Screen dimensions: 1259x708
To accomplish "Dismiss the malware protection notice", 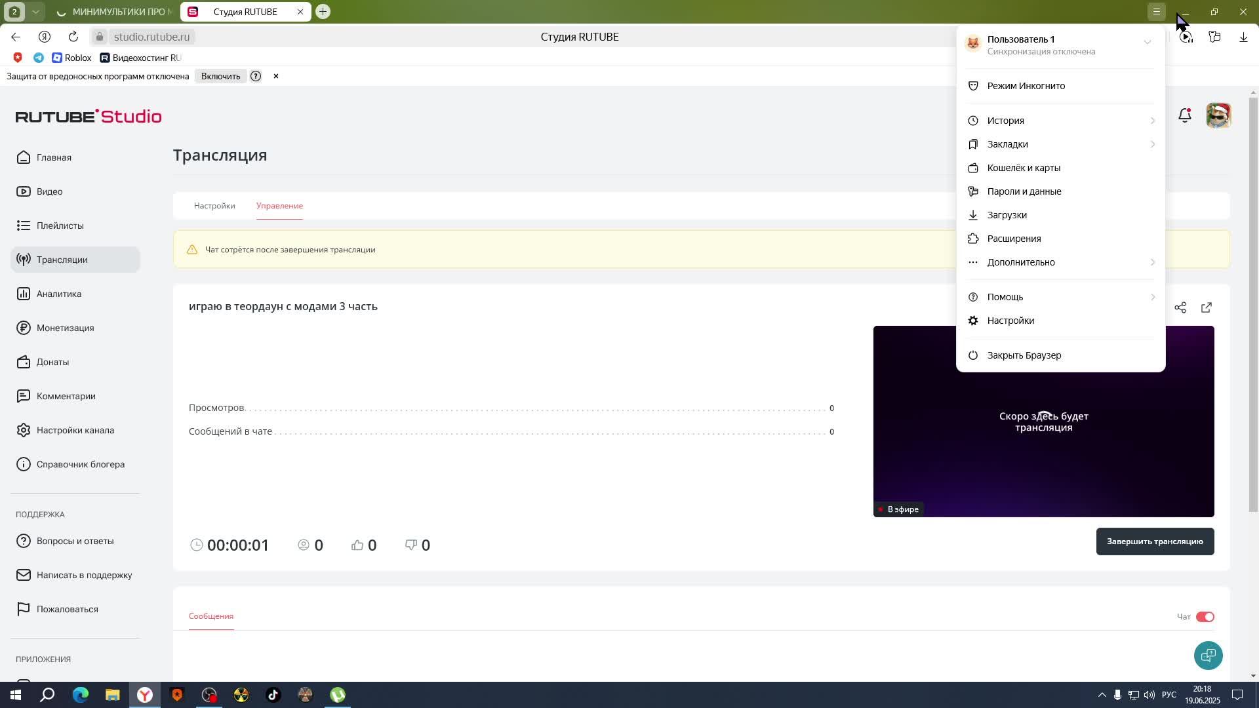I will coord(276,76).
